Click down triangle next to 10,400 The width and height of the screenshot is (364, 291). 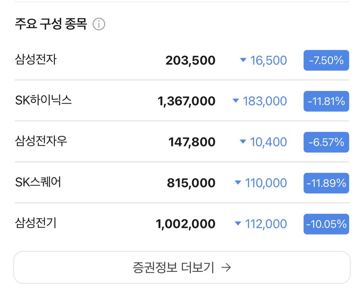pos(243,141)
